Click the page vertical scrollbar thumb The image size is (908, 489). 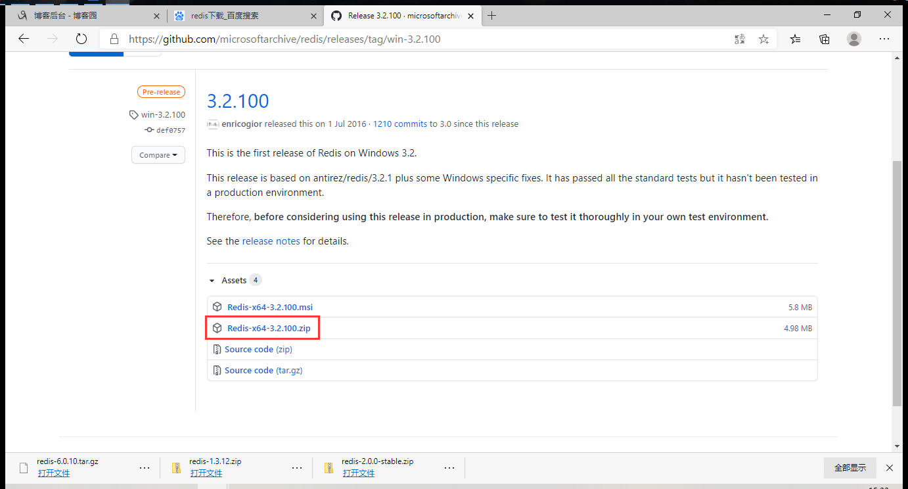(x=897, y=283)
